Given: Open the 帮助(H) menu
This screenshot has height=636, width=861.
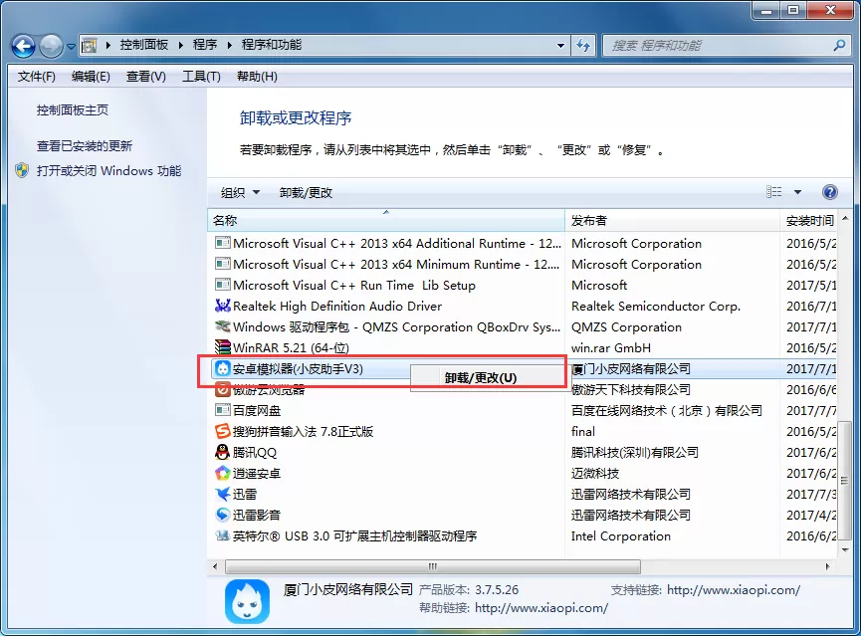Looking at the screenshot, I should click(257, 77).
